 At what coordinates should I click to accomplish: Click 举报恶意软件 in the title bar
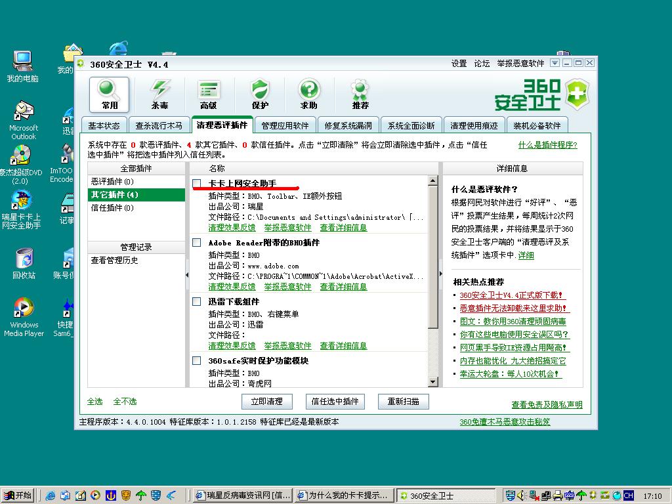[x=520, y=64]
